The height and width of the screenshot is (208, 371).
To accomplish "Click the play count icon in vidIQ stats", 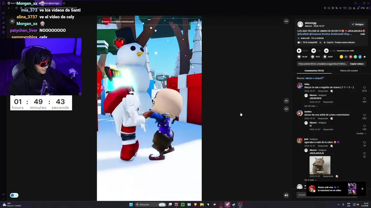I will [x=299, y=51].
